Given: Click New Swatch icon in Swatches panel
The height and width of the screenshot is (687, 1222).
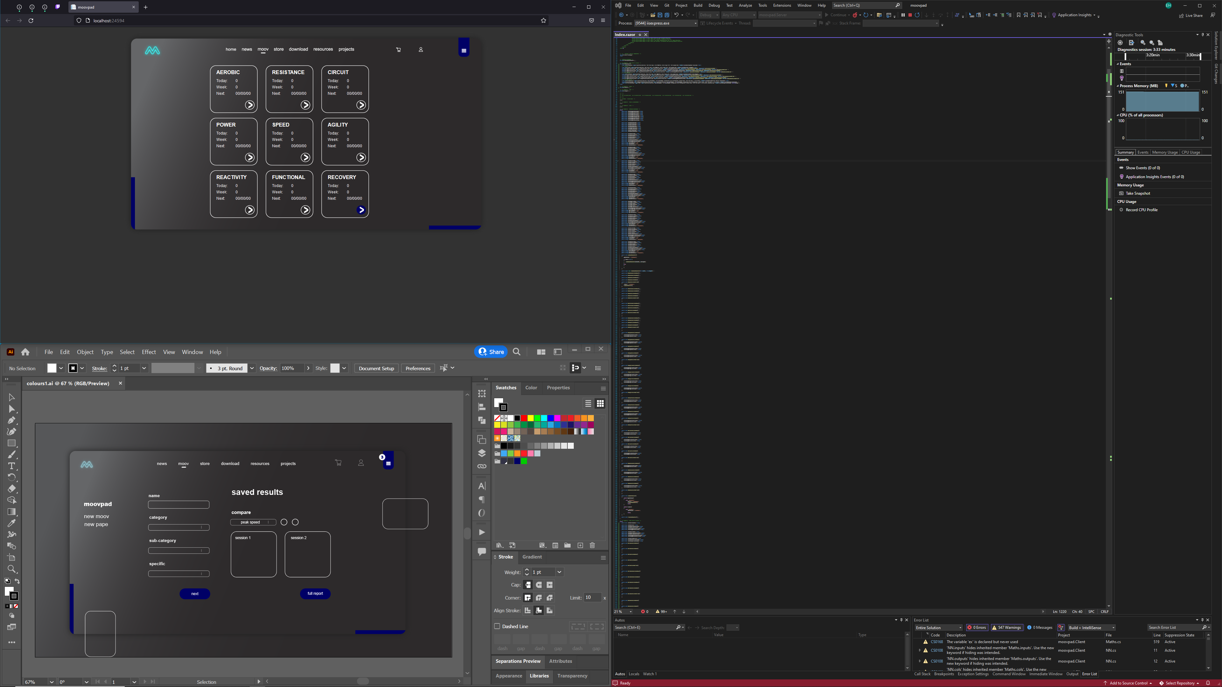Looking at the screenshot, I should pyautogui.click(x=580, y=546).
